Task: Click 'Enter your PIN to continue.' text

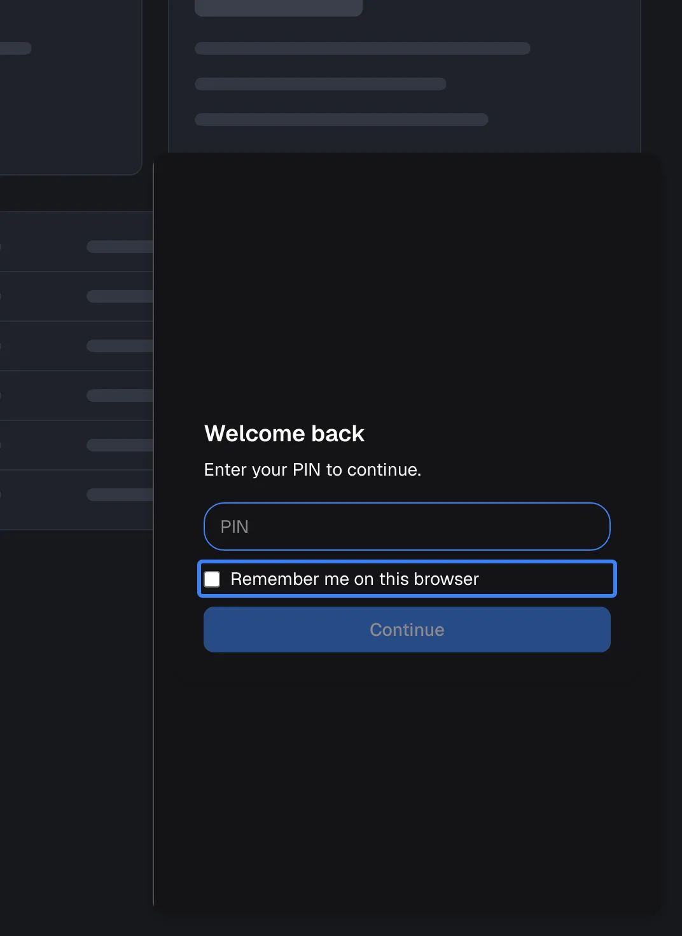Action: pyautogui.click(x=312, y=470)
